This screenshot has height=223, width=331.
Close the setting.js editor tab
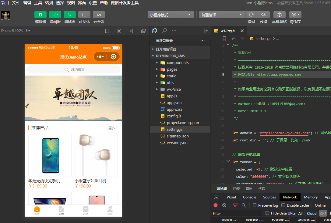[242, 31]
